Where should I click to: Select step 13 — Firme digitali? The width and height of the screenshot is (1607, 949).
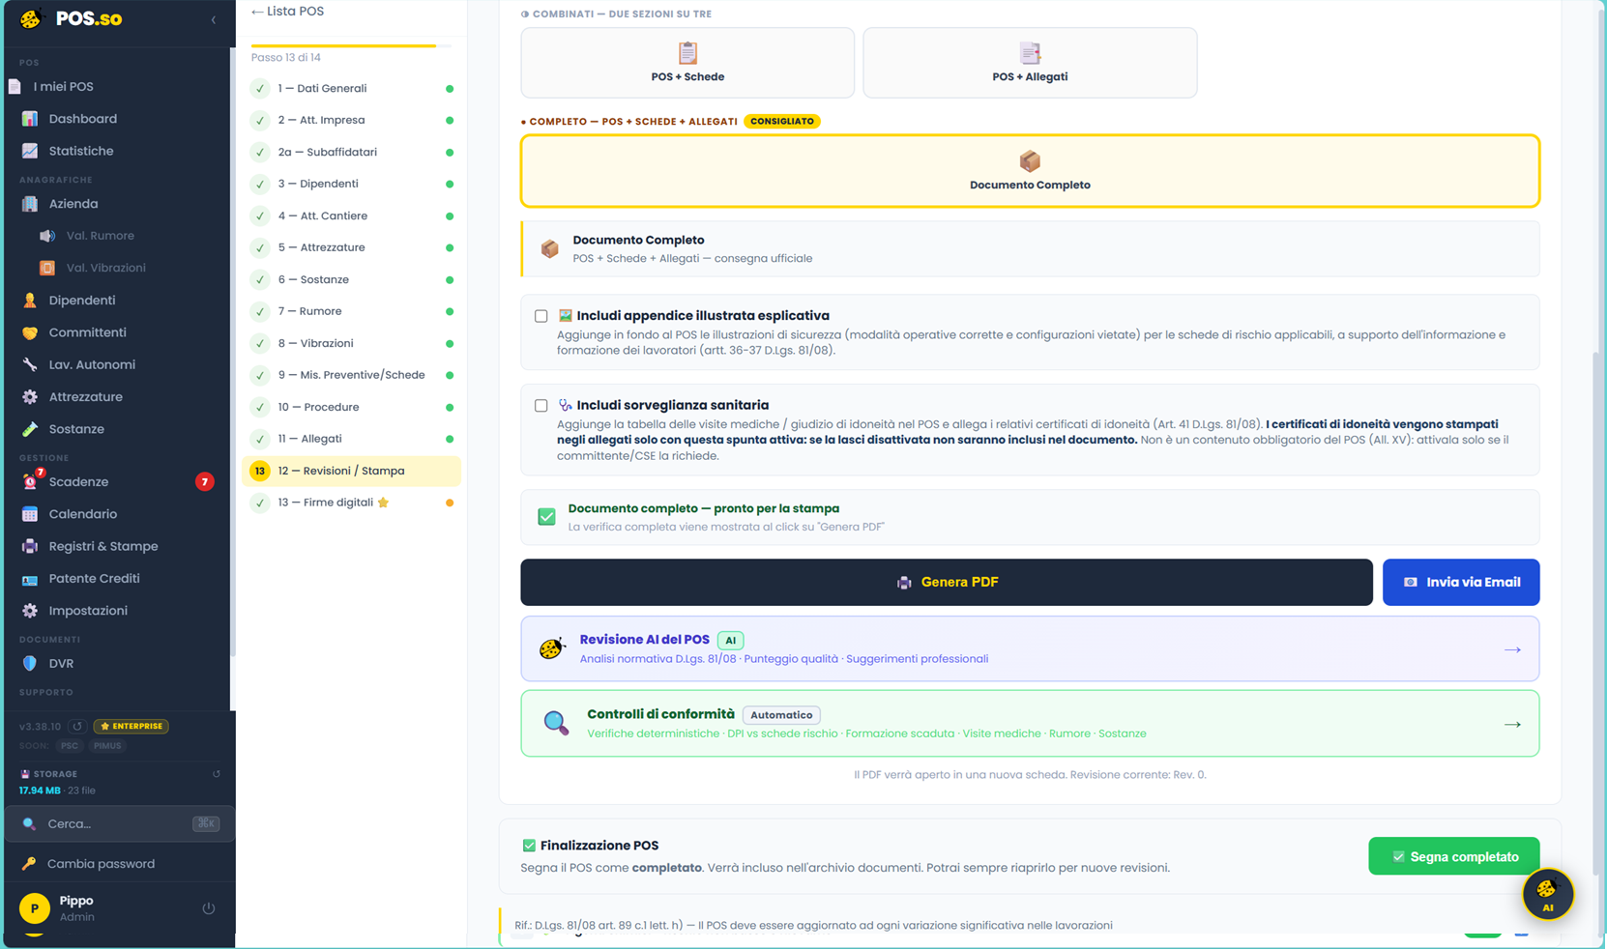click(x=352, y=503)
